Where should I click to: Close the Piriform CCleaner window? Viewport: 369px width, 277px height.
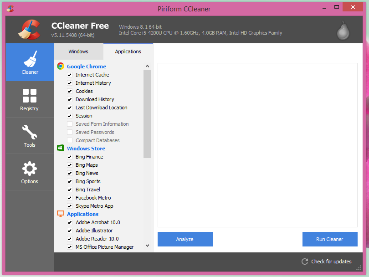353,7
